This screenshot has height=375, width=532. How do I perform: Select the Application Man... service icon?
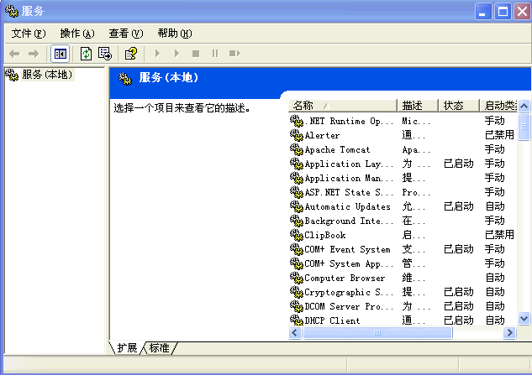pyautogui.click(x=296, y=178)
